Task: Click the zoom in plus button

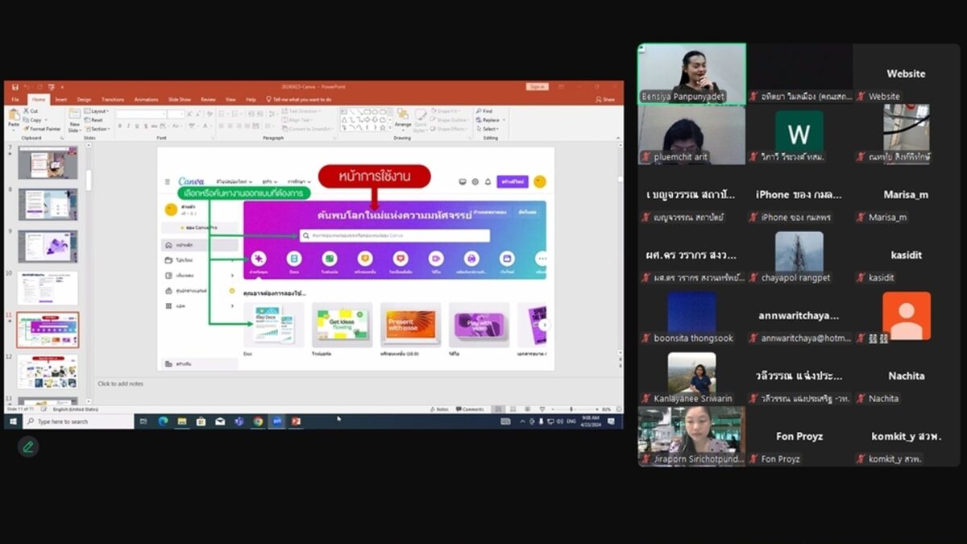Action: click(x=599, y=409)
